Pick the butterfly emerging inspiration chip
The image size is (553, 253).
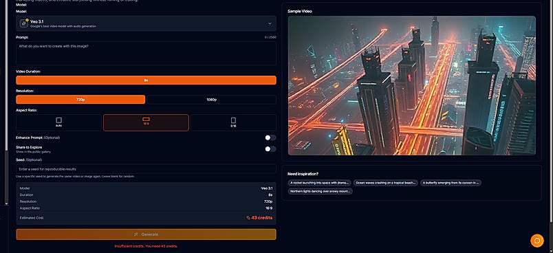pos(451,182)
